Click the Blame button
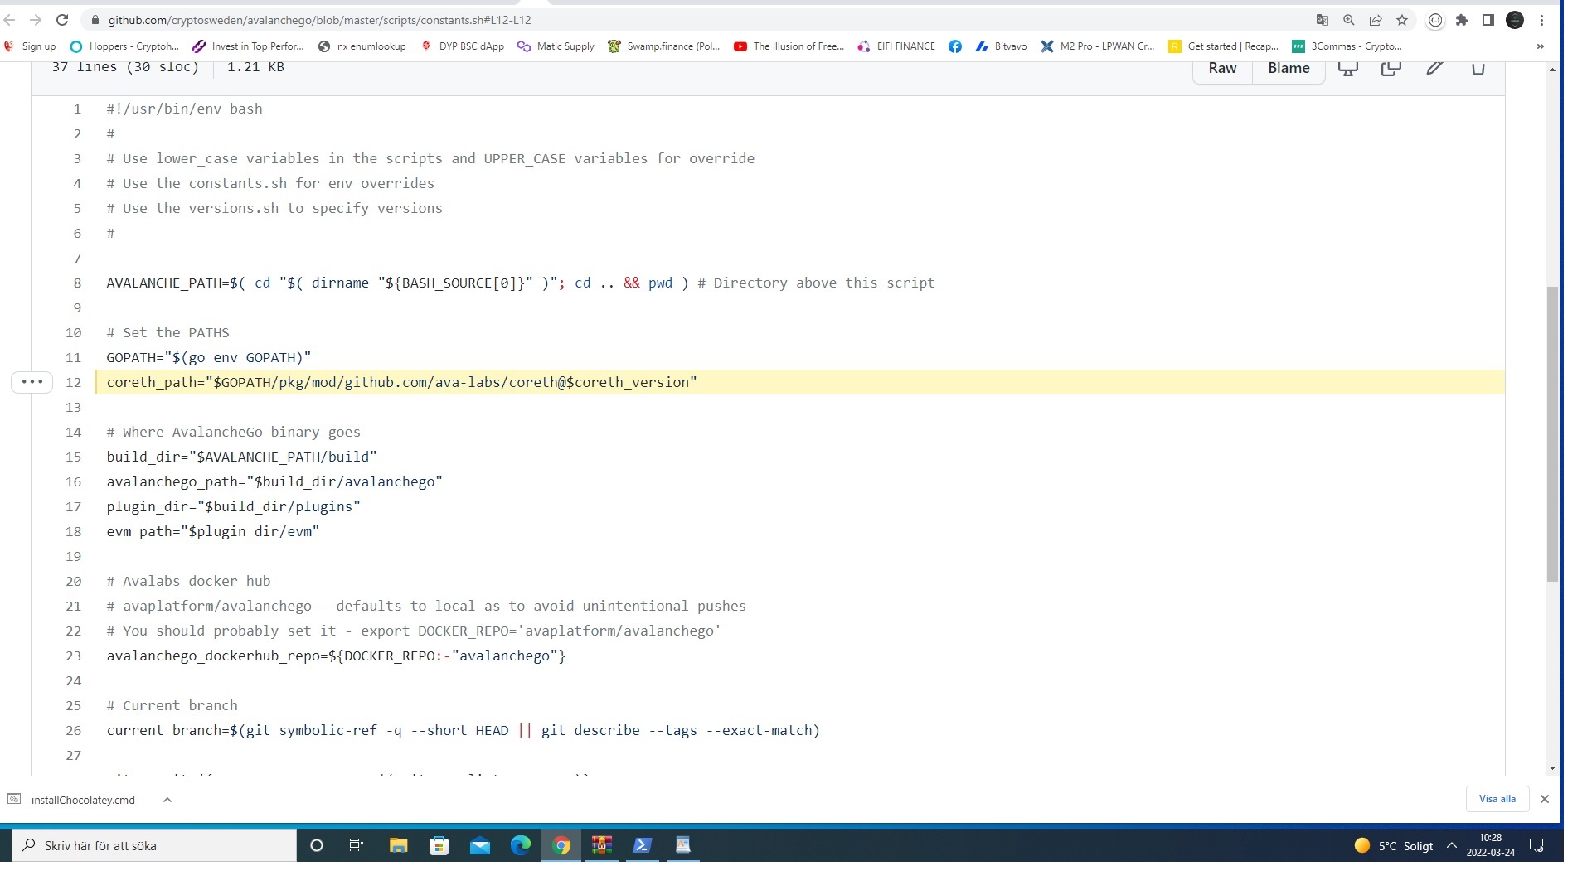This screenshot has height=895, width=1592. 1289,68
